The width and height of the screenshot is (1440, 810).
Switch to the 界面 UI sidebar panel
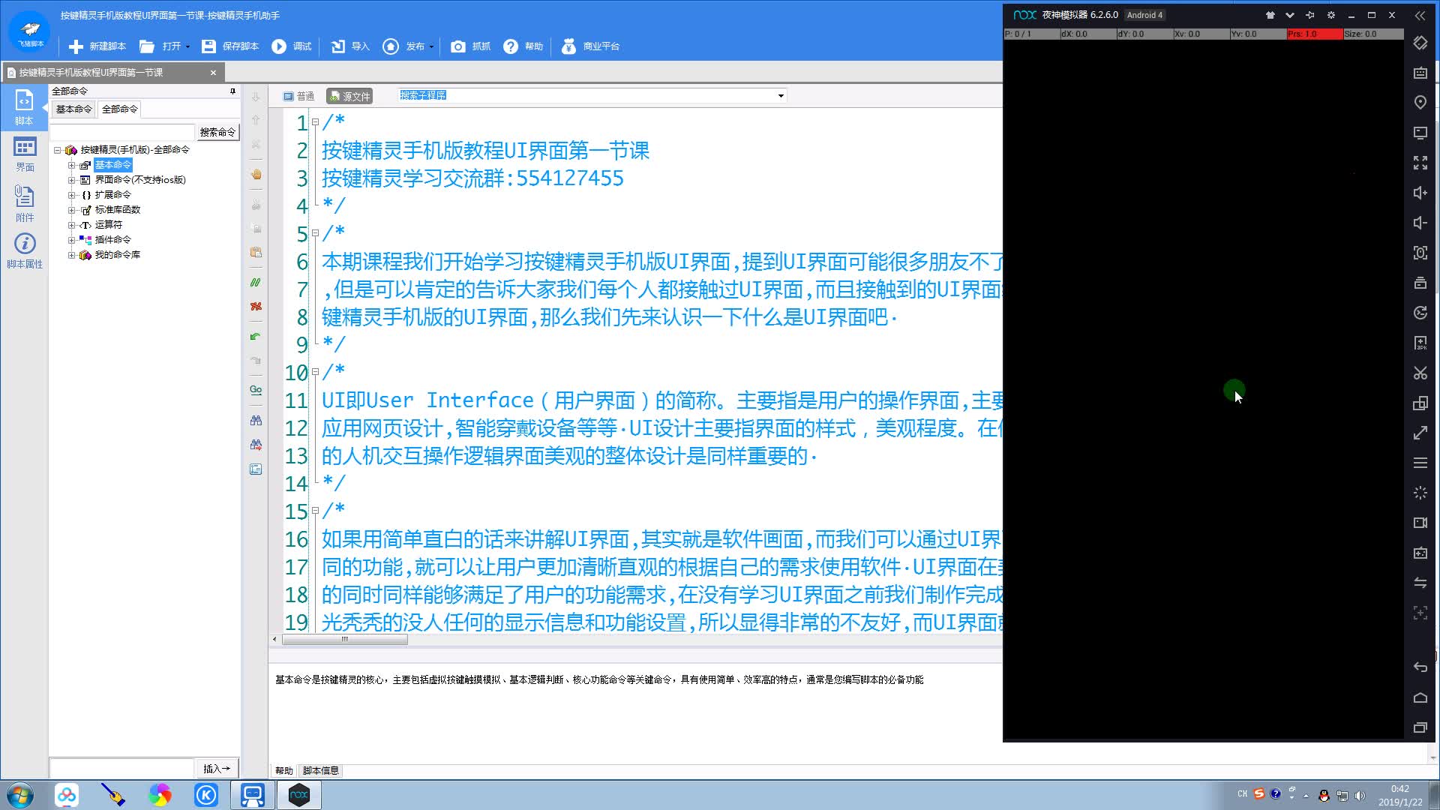click(24, 154)
